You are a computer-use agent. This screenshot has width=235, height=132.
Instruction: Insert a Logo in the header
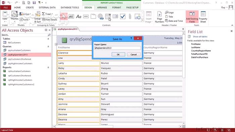click(169, 12)
